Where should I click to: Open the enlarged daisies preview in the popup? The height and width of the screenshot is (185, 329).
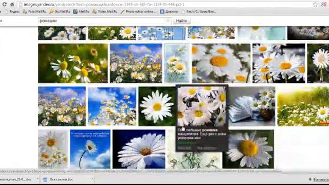(202, 106)
